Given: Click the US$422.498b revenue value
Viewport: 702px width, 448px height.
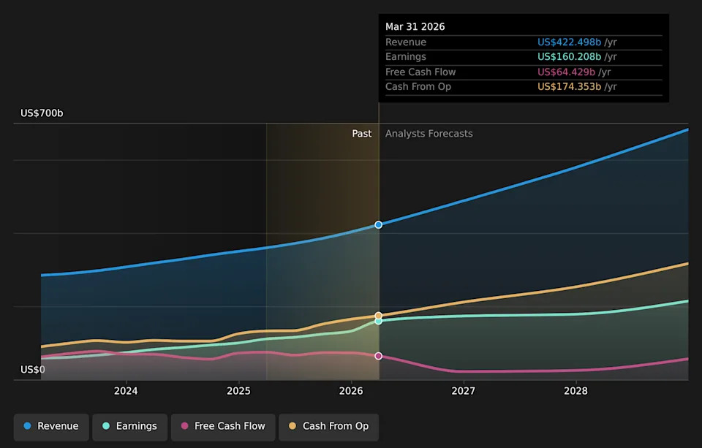Looking at the screenshot, I should 569,42.
